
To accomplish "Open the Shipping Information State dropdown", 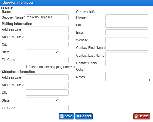I will tap(43, 100).
